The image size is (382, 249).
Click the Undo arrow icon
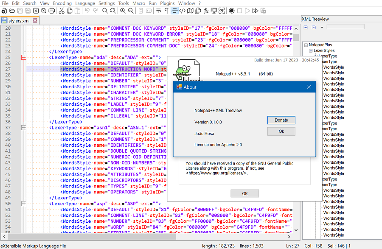pyautogui.click(x=87, y=11)
